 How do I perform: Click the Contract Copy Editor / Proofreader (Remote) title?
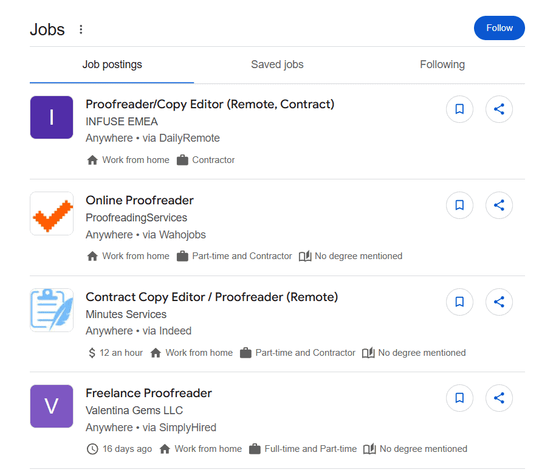[x=211, y=297]
